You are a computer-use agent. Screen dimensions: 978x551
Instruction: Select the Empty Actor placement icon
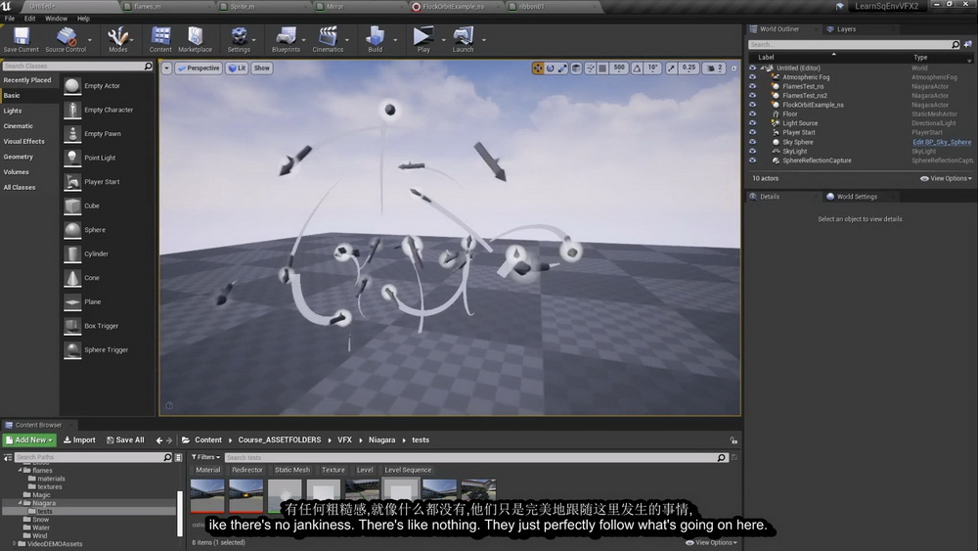pyautogui.click(x=72, y=86)
